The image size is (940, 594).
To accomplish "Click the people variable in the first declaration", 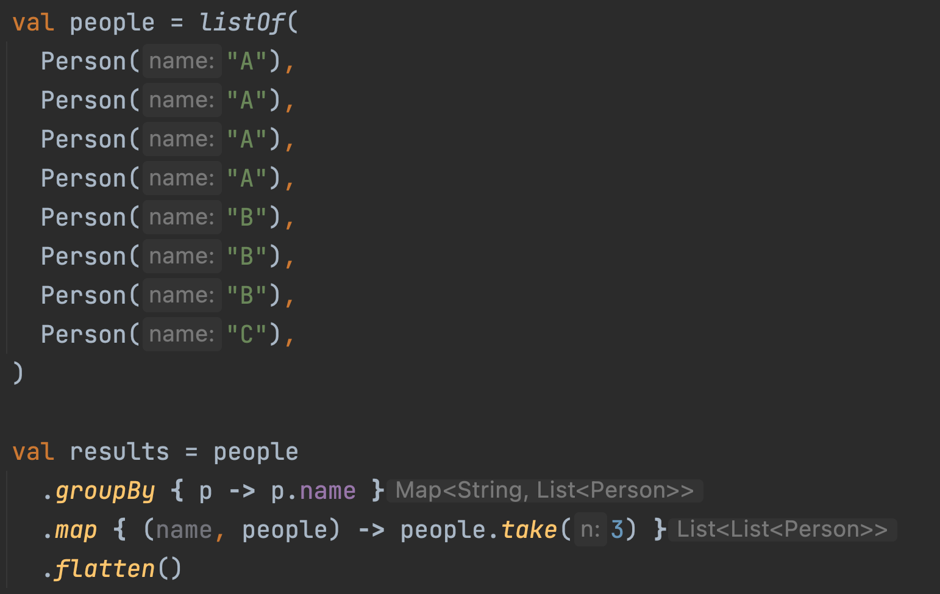I will 112,23.
